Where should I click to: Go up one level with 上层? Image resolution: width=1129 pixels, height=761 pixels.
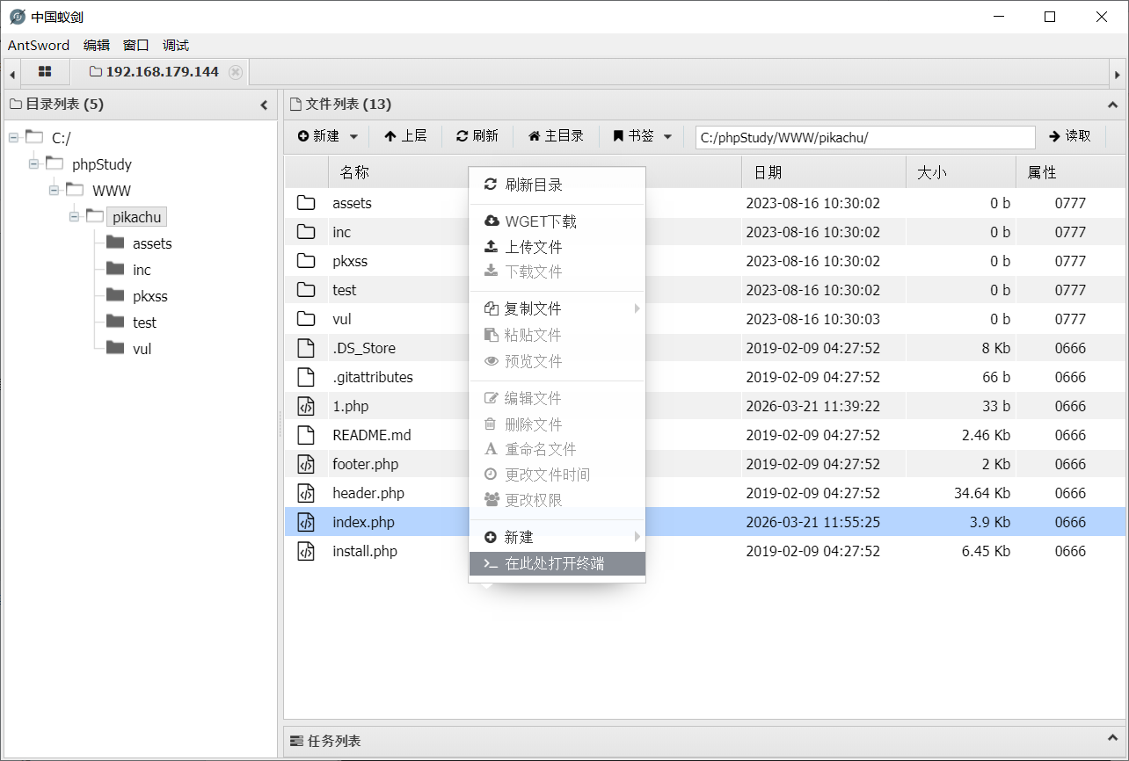click(x=405, y=136)
